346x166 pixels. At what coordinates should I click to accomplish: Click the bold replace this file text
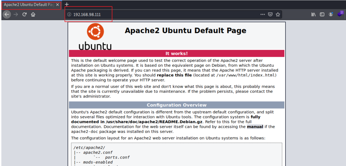(x=175, y=75)
